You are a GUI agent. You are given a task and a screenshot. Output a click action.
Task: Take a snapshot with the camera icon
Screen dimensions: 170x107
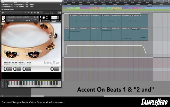pos(35,17)
